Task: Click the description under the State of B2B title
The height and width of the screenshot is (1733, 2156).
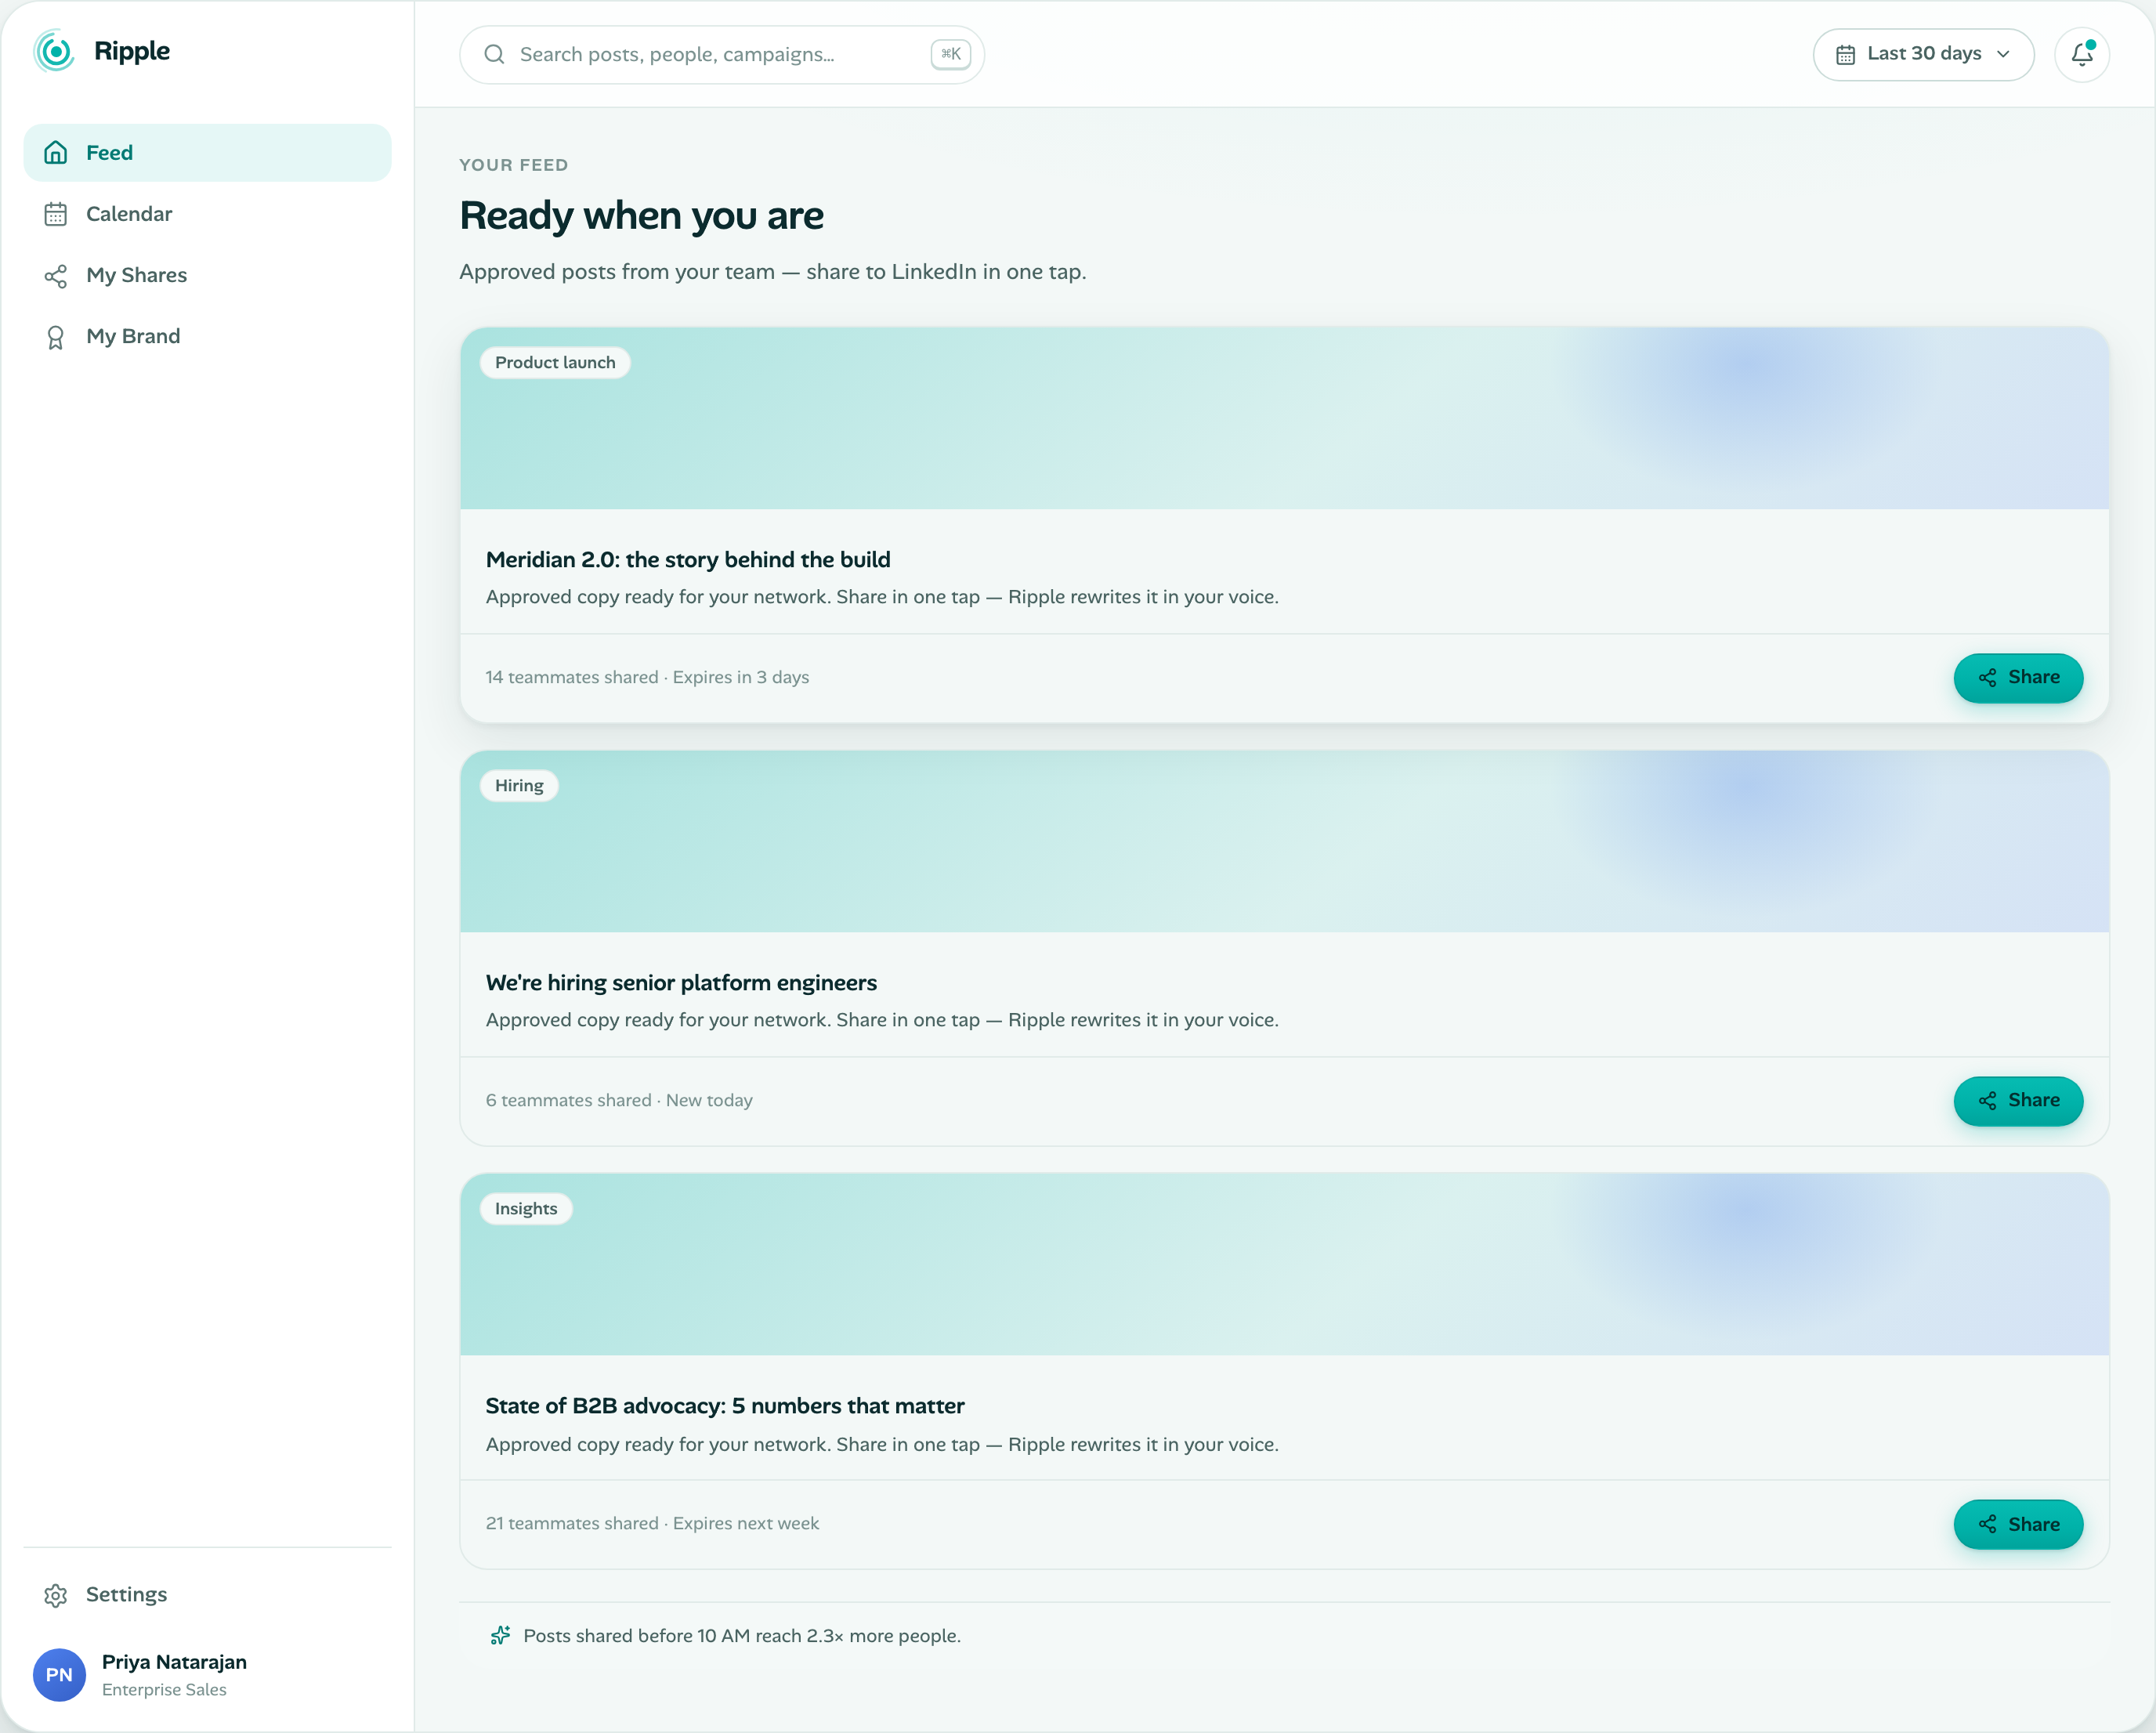Action: [882, 1445]
